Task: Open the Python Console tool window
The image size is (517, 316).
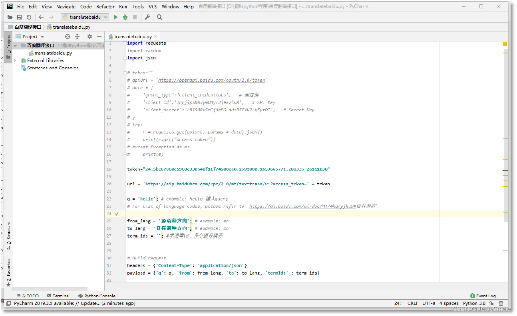Action: coord(97,296)
